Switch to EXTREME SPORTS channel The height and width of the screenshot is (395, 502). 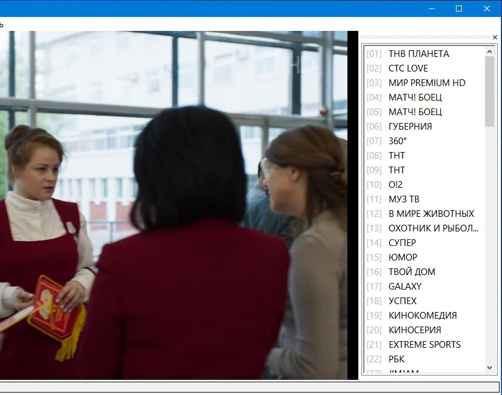424,345
